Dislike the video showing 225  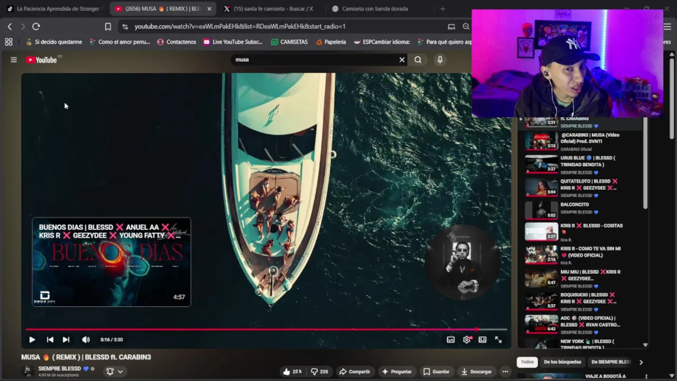pos(319,371)
